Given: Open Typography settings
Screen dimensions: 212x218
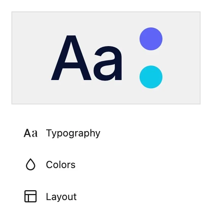Looking at the screenshot, I should [x=62, y=133].
